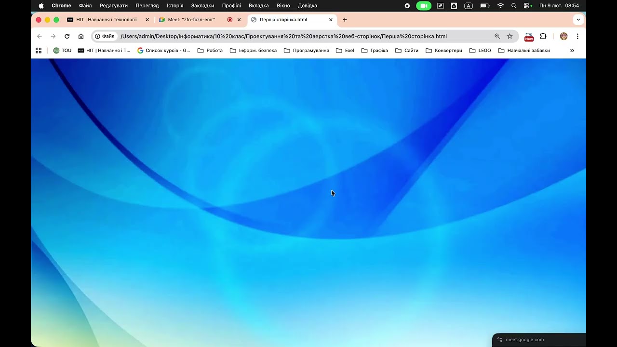Check the battery status icon
This screenshot has height=347, width=617.
pyautogui.click(x=485, y=6)
